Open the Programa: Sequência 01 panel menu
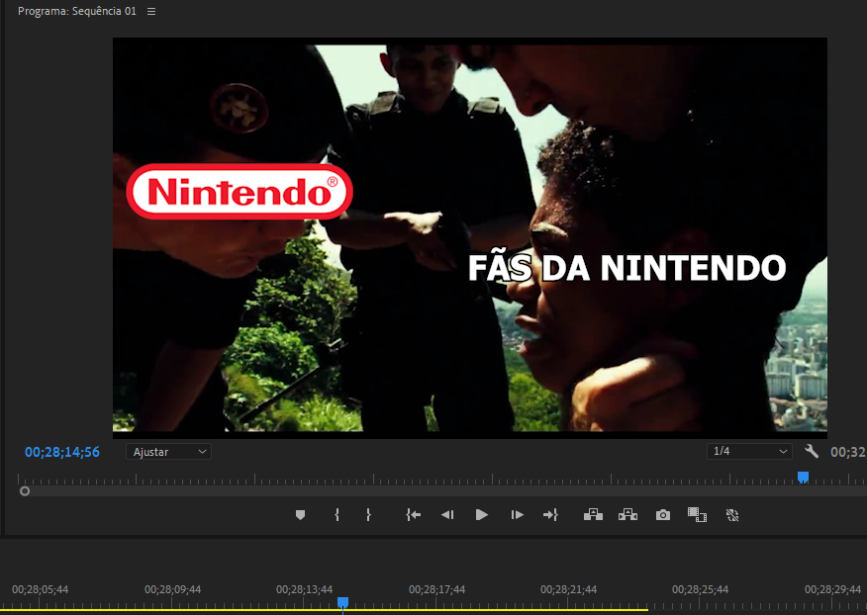The height and width of the screenshot is (615, 867). pyautogui.click(x=151, y=12)
